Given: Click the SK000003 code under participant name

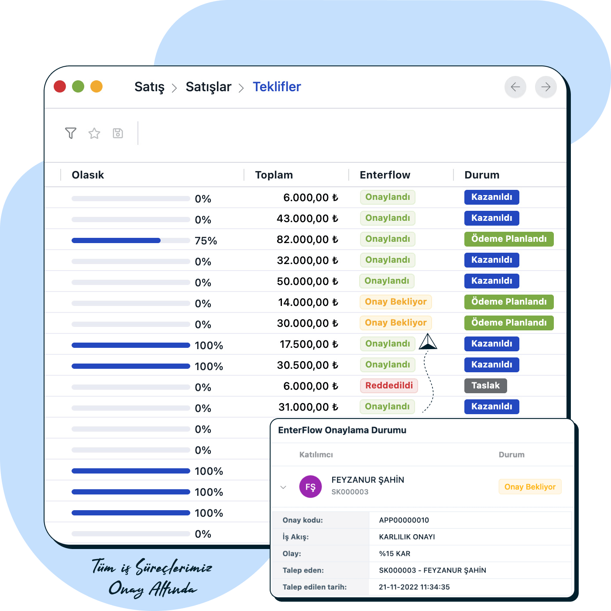Looking at the screenshot, I should [x=350, y=492].
